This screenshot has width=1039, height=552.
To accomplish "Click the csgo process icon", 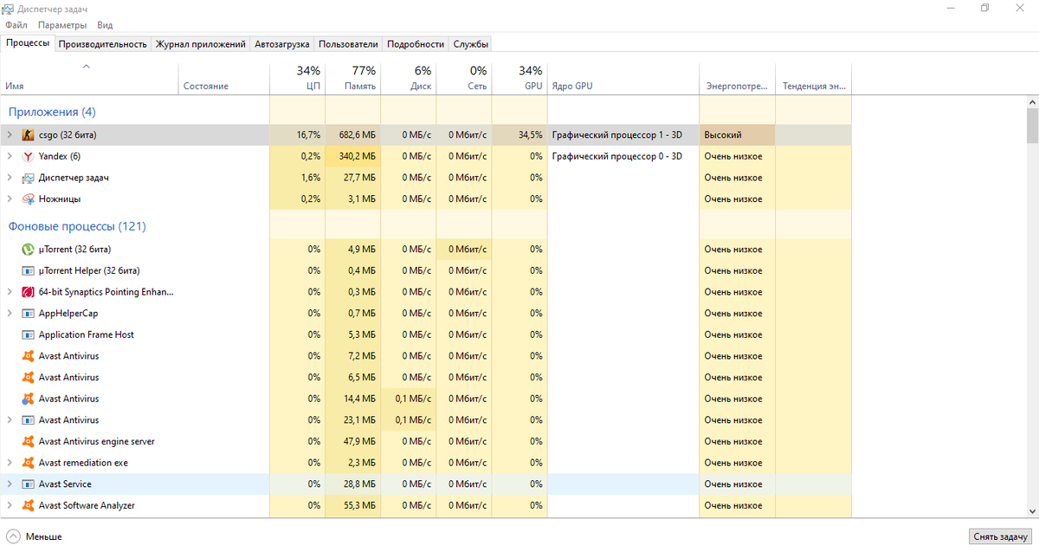I will (28, 135).
